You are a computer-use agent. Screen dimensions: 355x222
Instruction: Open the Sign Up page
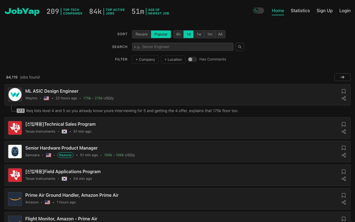(325, 11)
